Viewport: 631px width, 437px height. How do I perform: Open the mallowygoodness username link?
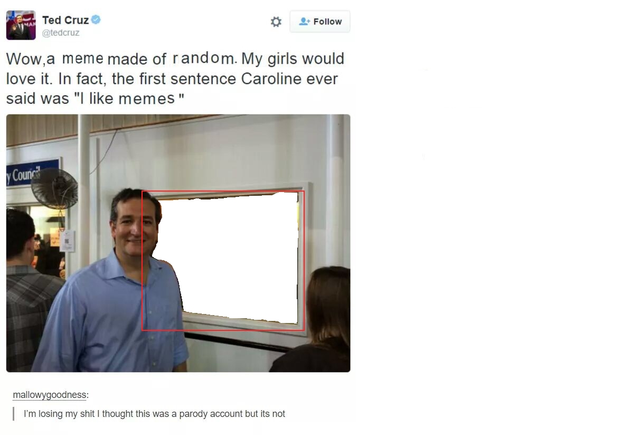50,395
